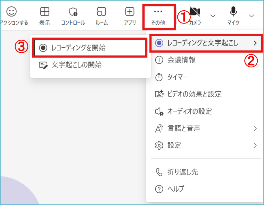
Task: Click the React (アクションする) smiley icon
Action: point(11,12)
